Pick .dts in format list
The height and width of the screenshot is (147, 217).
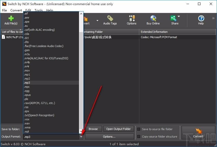(51, 42)
